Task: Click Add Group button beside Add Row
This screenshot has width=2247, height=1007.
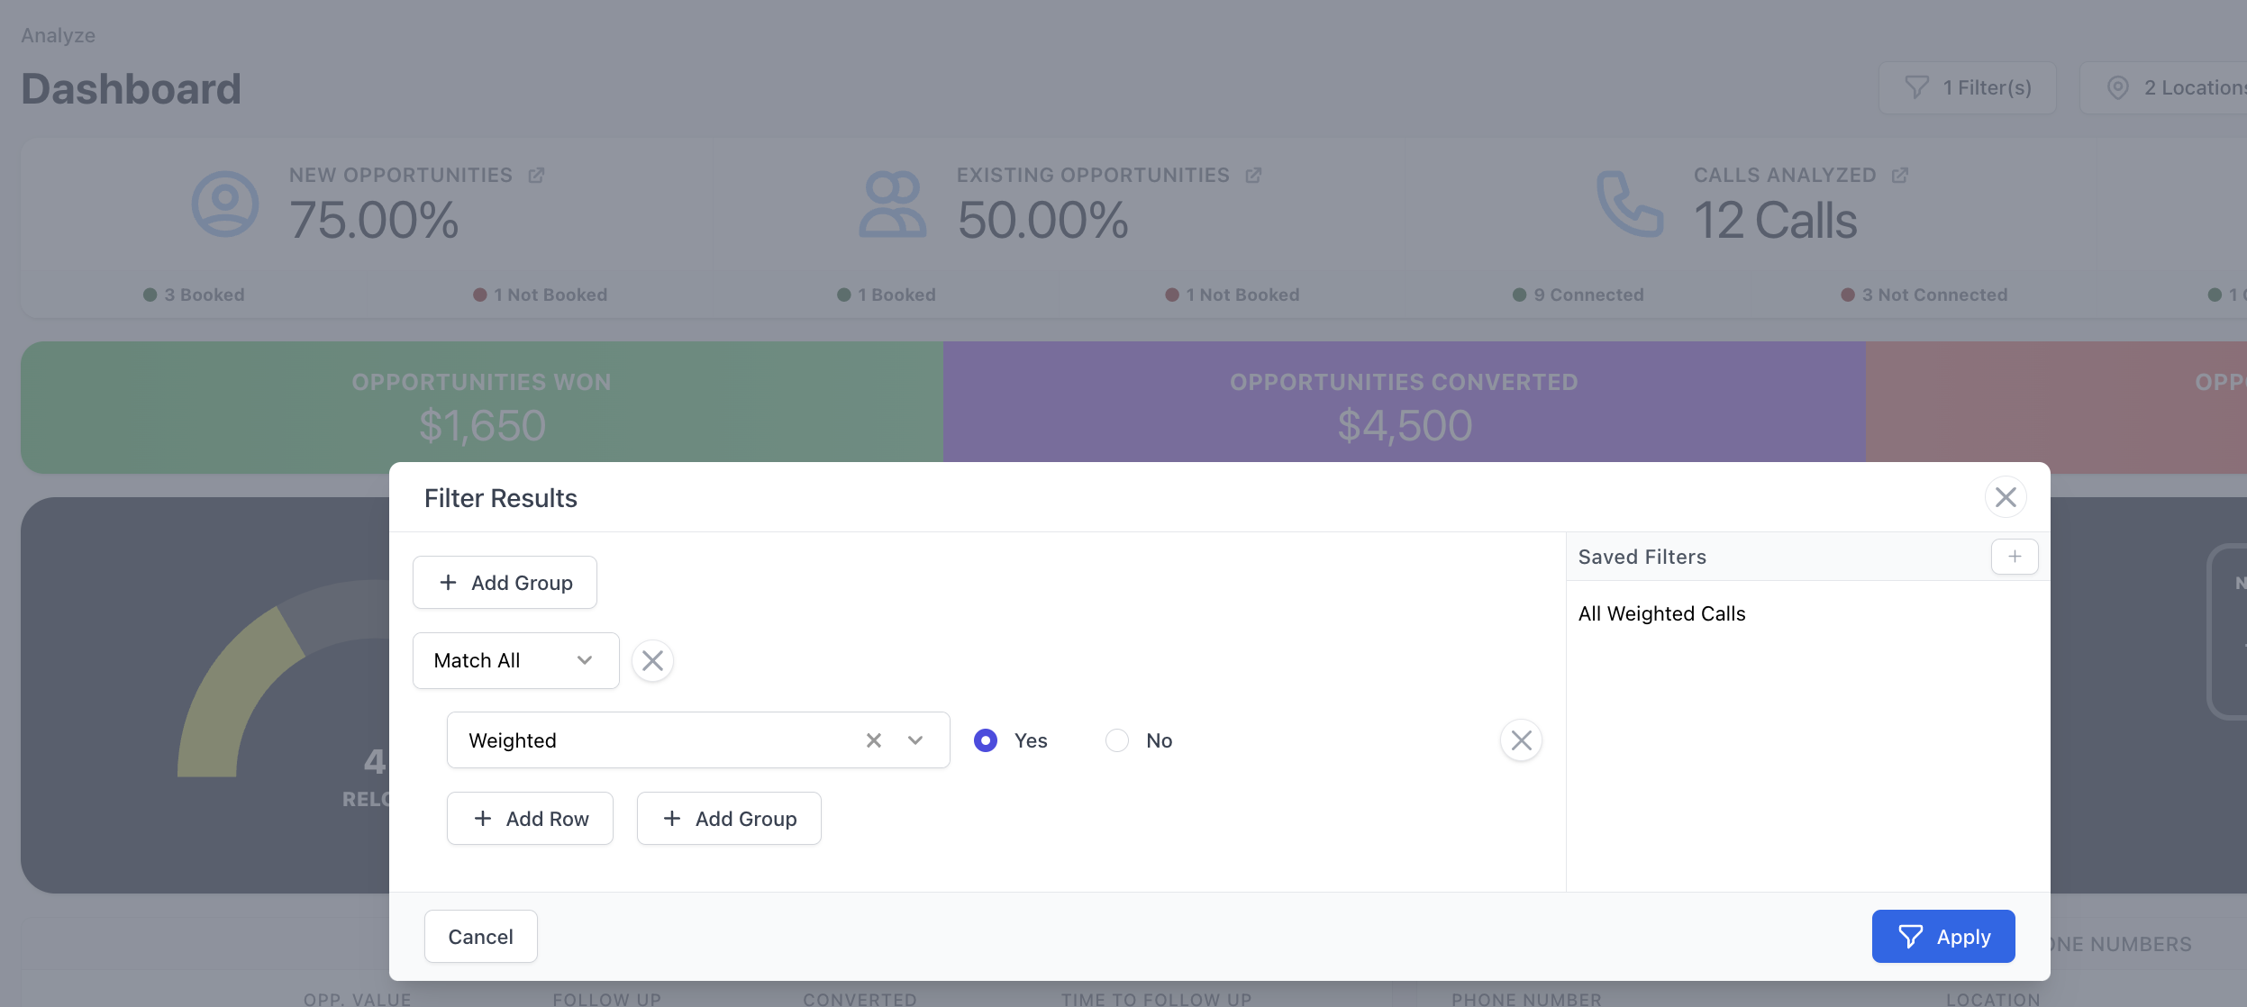Action: [x=729, y=819]
